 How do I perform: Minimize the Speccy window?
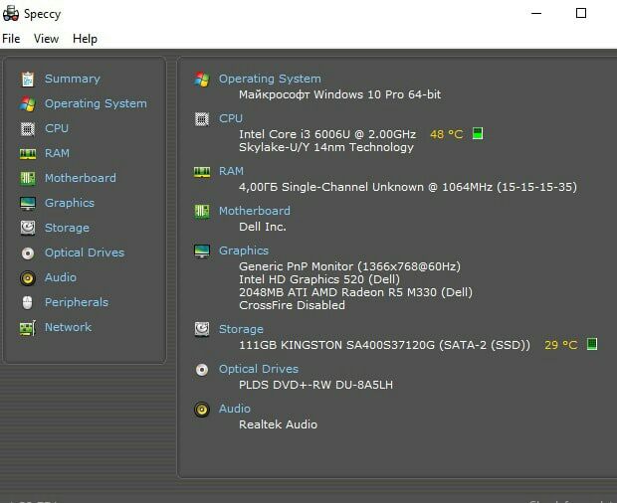[x=536, y=13]
